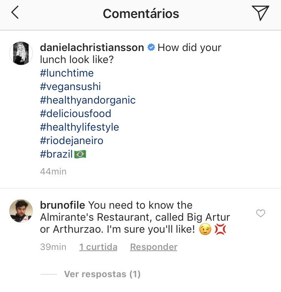Like brunofile's comment with the heart
The image size is (281, 292).
point(260,214)
